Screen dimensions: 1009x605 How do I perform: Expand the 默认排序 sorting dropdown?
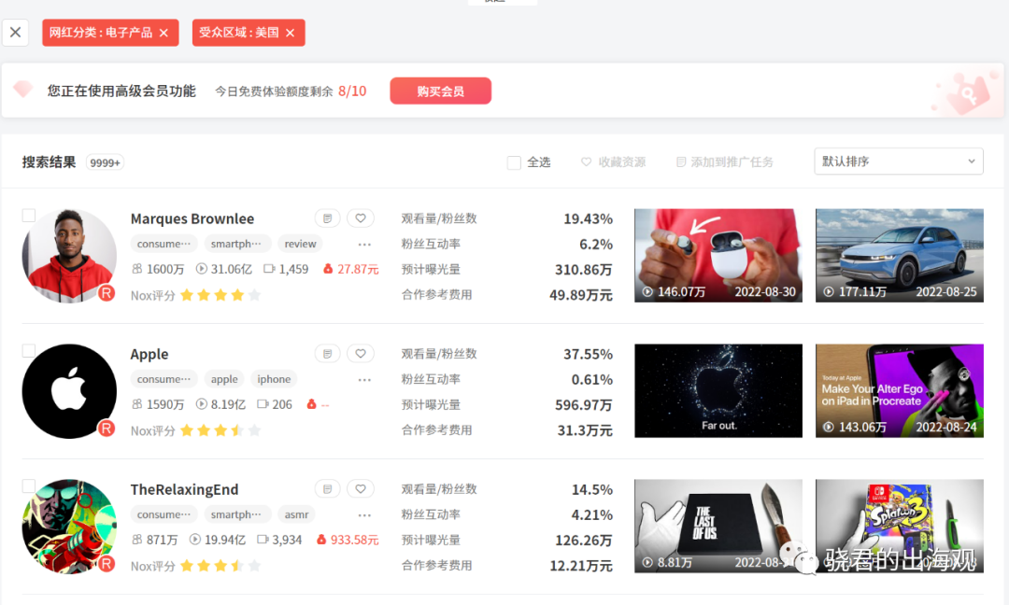(898, 161)
